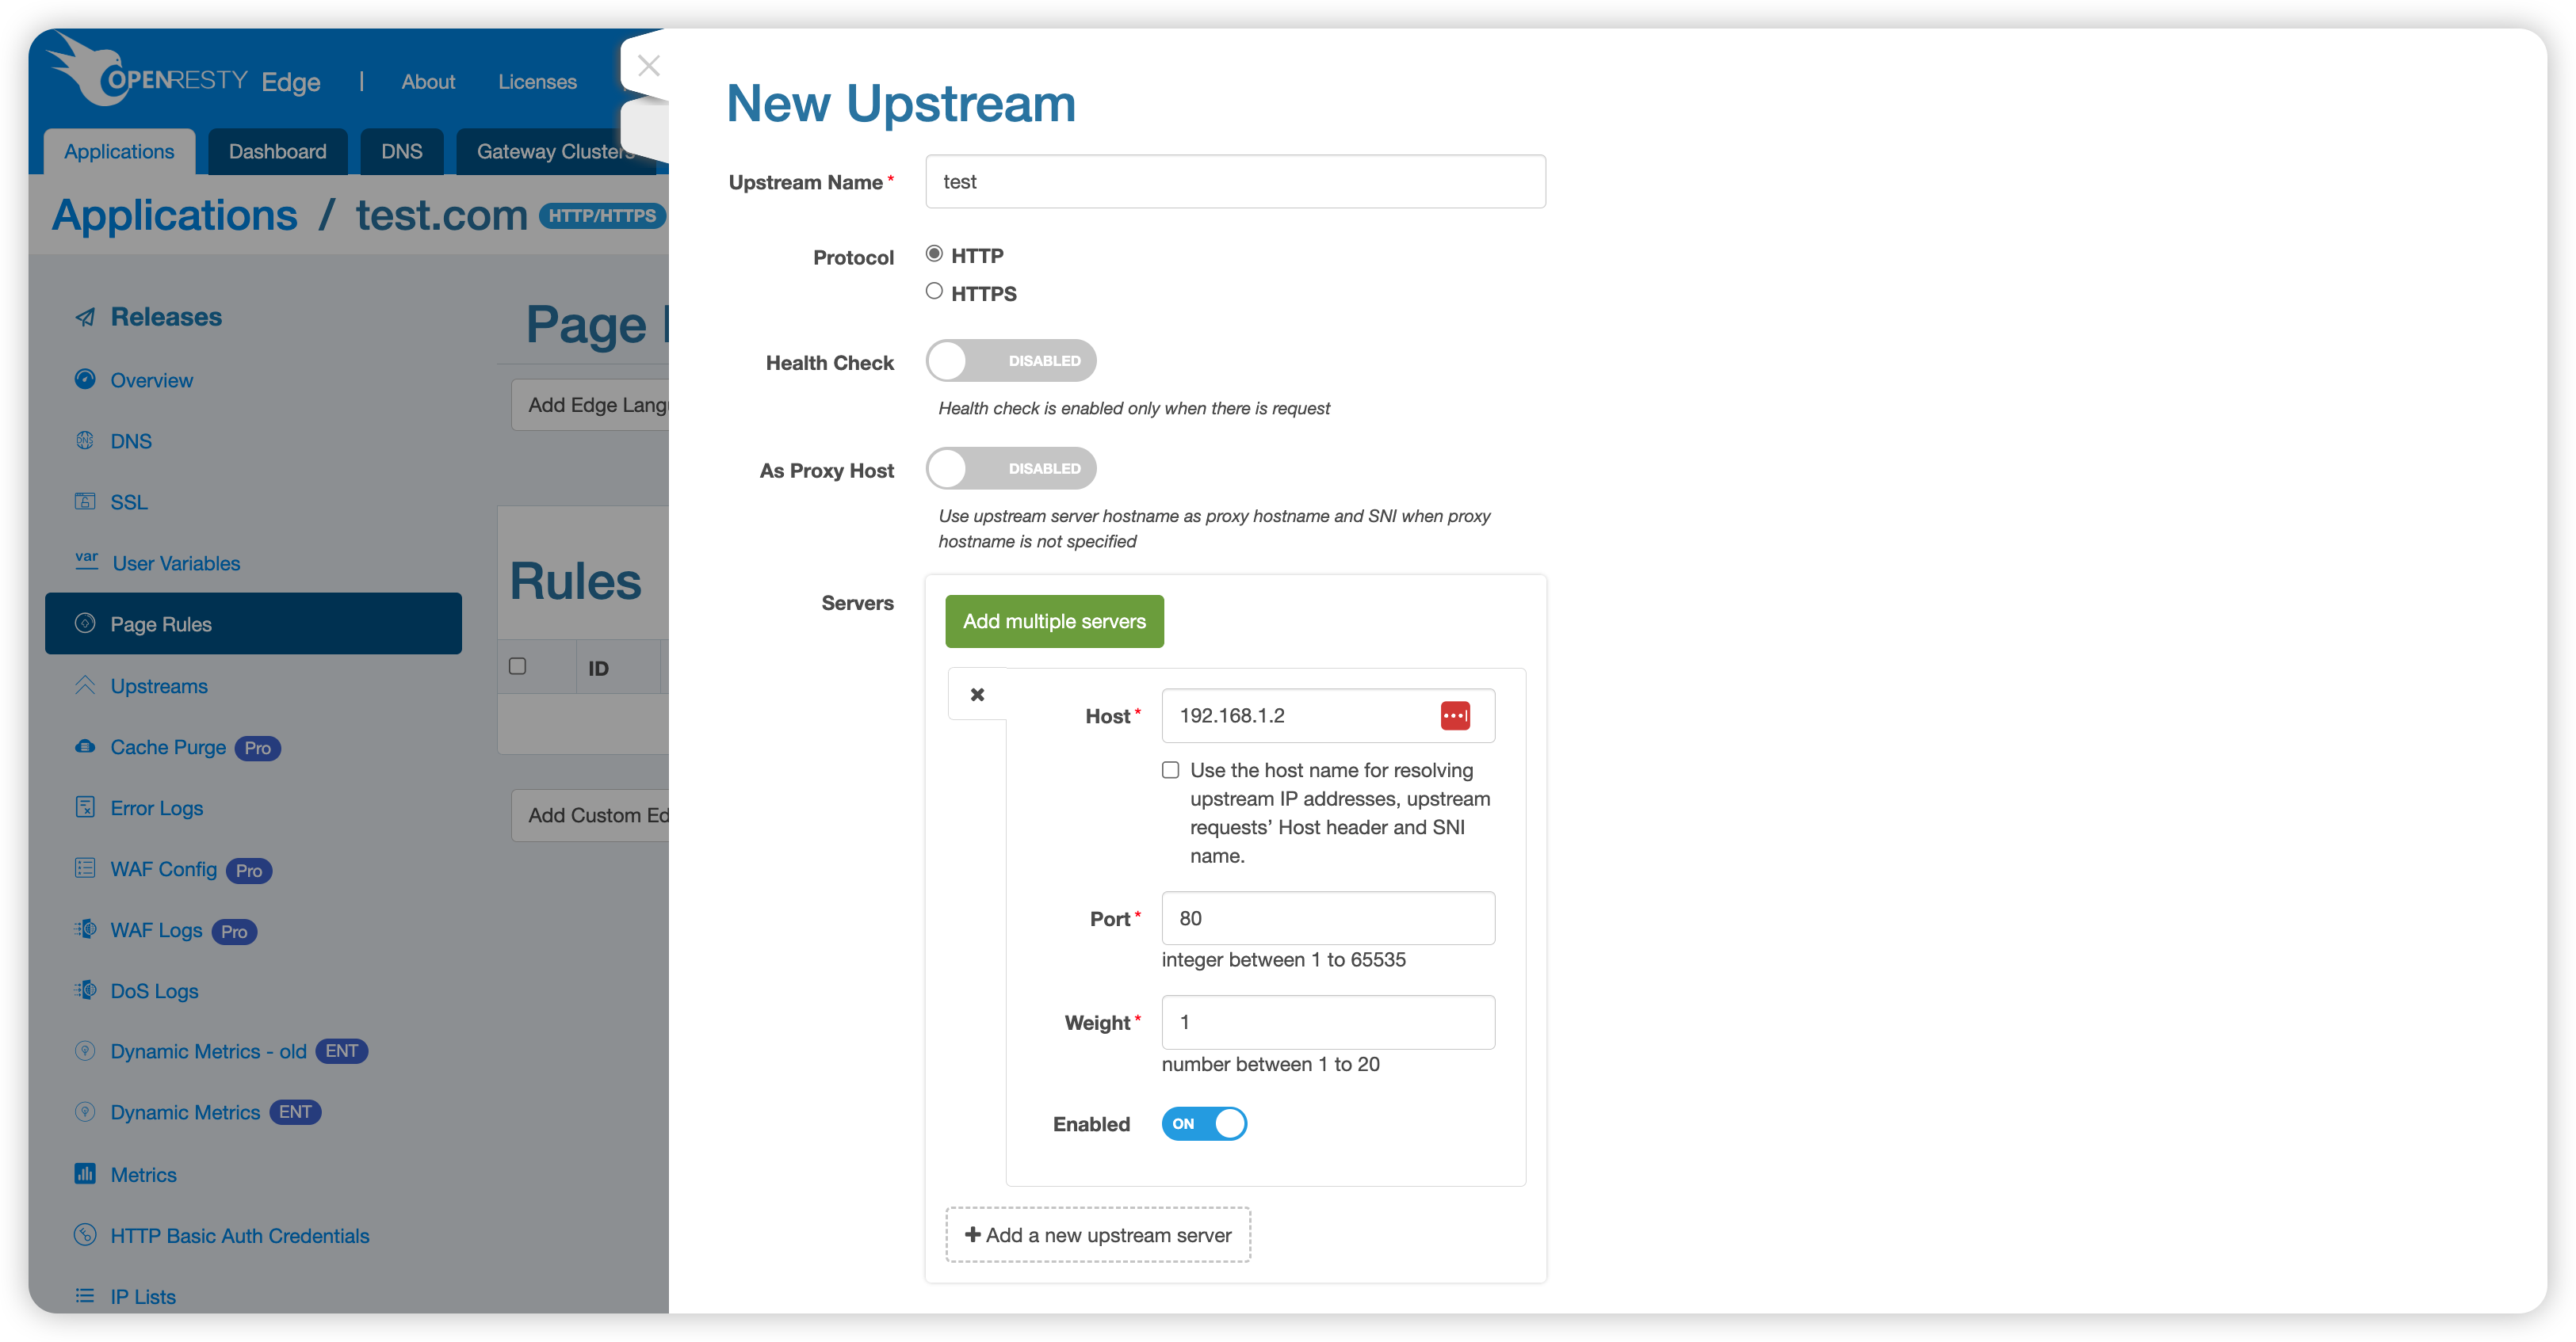Image resolution: width=2576 pixels, height=1342 pixels.
Task: Close the New Upstream panel
Action: coord(648,66)
